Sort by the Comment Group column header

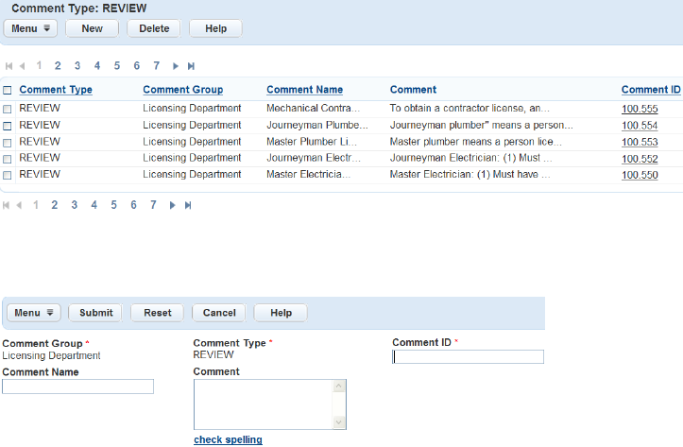183,90
